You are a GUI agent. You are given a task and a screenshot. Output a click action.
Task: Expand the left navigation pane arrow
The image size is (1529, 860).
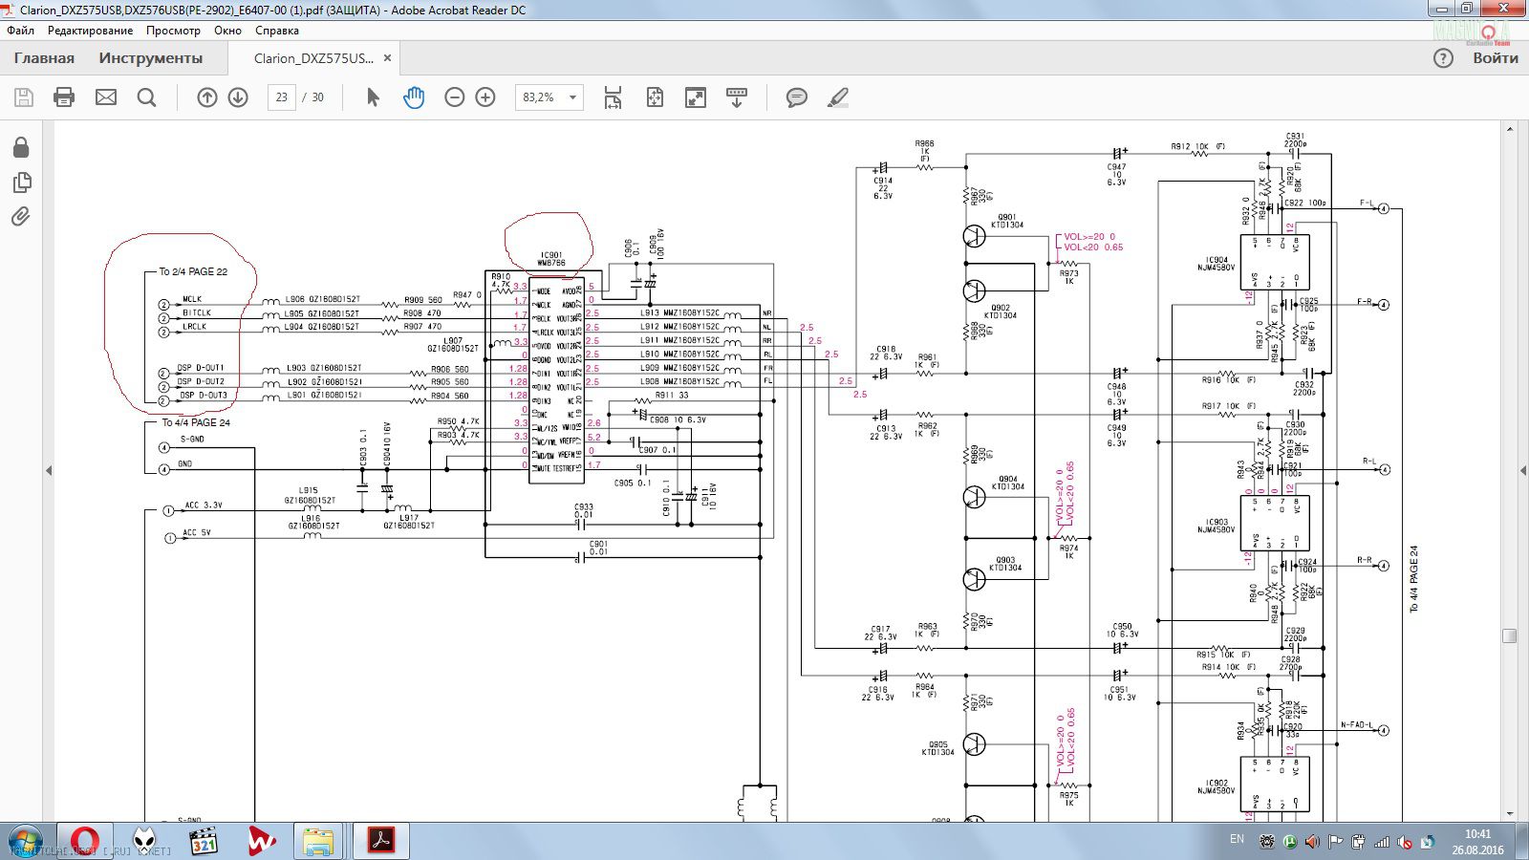49,470
